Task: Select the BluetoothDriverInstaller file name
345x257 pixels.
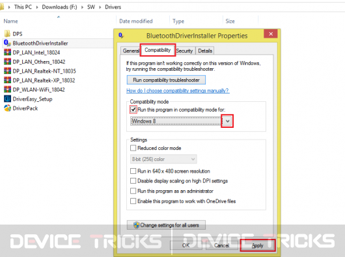Action: pos(40,43)
